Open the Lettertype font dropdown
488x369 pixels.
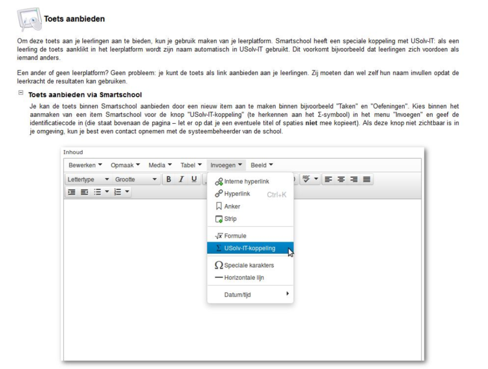coord(88,179)
